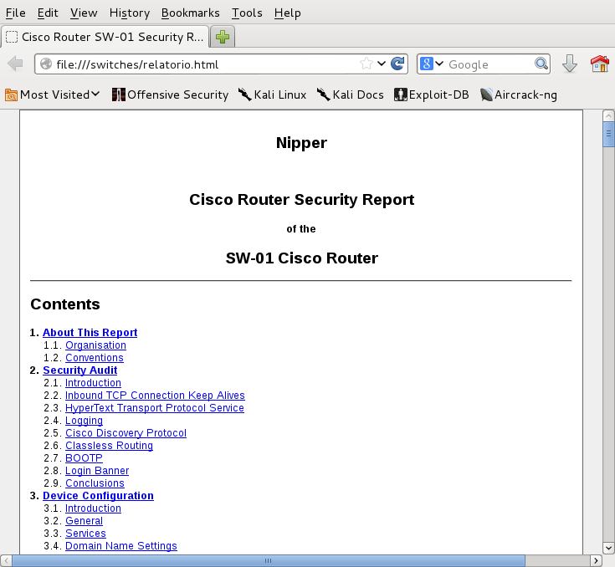Follow the Device Configuration link
The width and height of the screenshot is (615, 567).
click(x=98, y=496)
